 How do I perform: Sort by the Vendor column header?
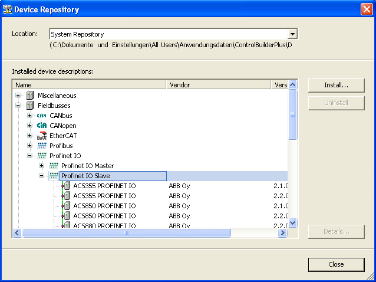point(219,85)
